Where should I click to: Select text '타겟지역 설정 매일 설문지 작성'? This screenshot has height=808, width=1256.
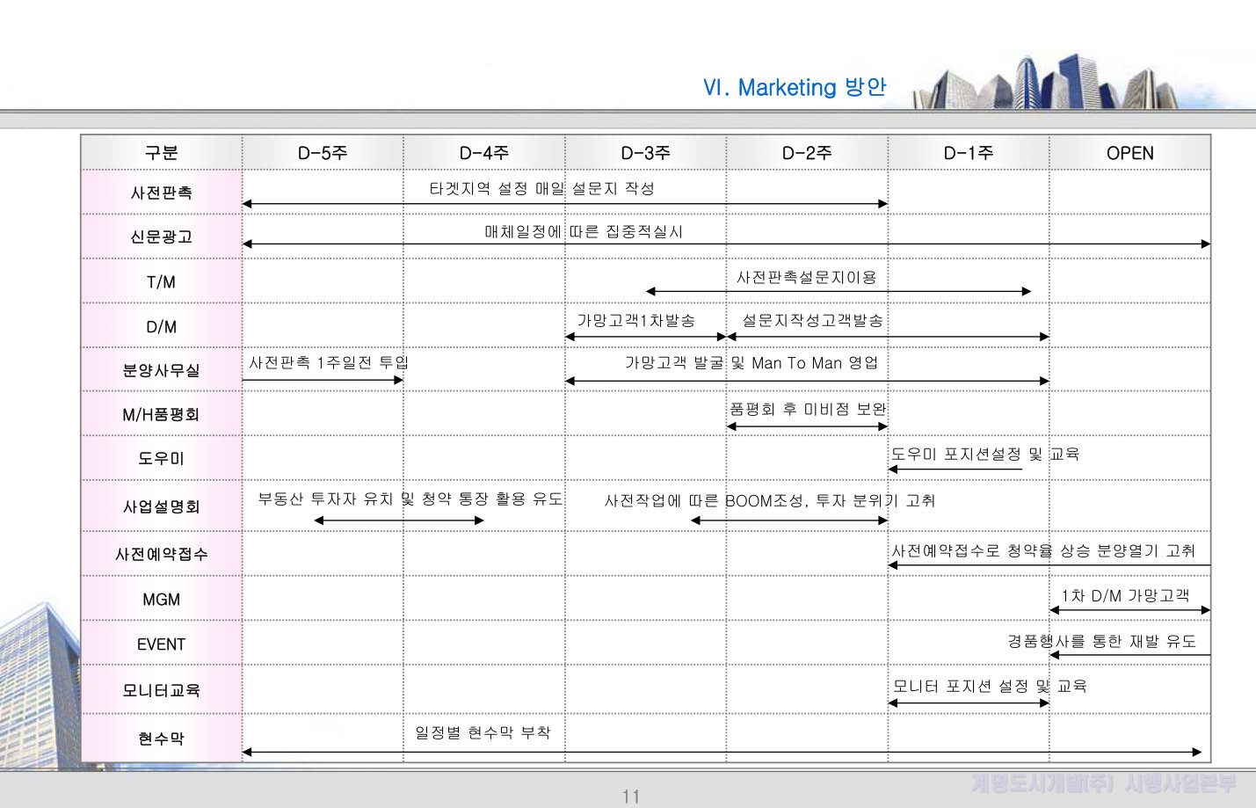tap(541, 188)
